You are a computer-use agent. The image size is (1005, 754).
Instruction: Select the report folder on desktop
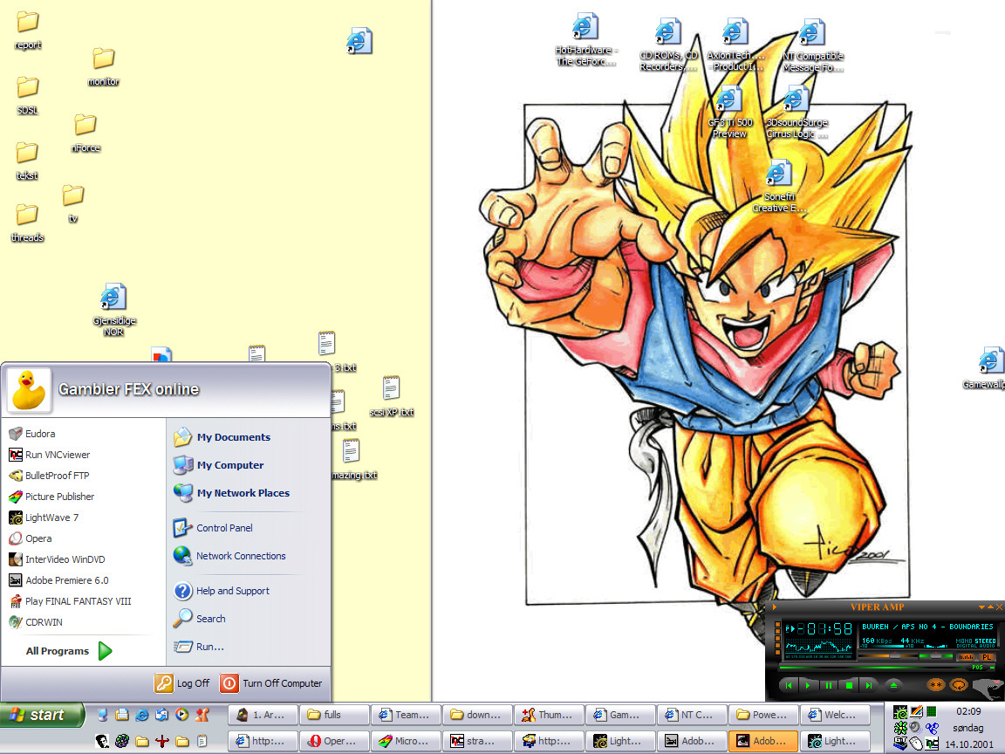pos(28,31)
